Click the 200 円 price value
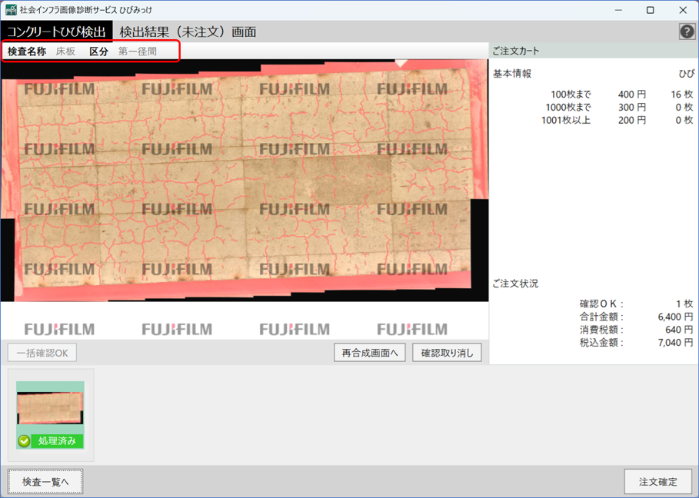The height and width of the screenshot is (498, 699). (631, 120)
